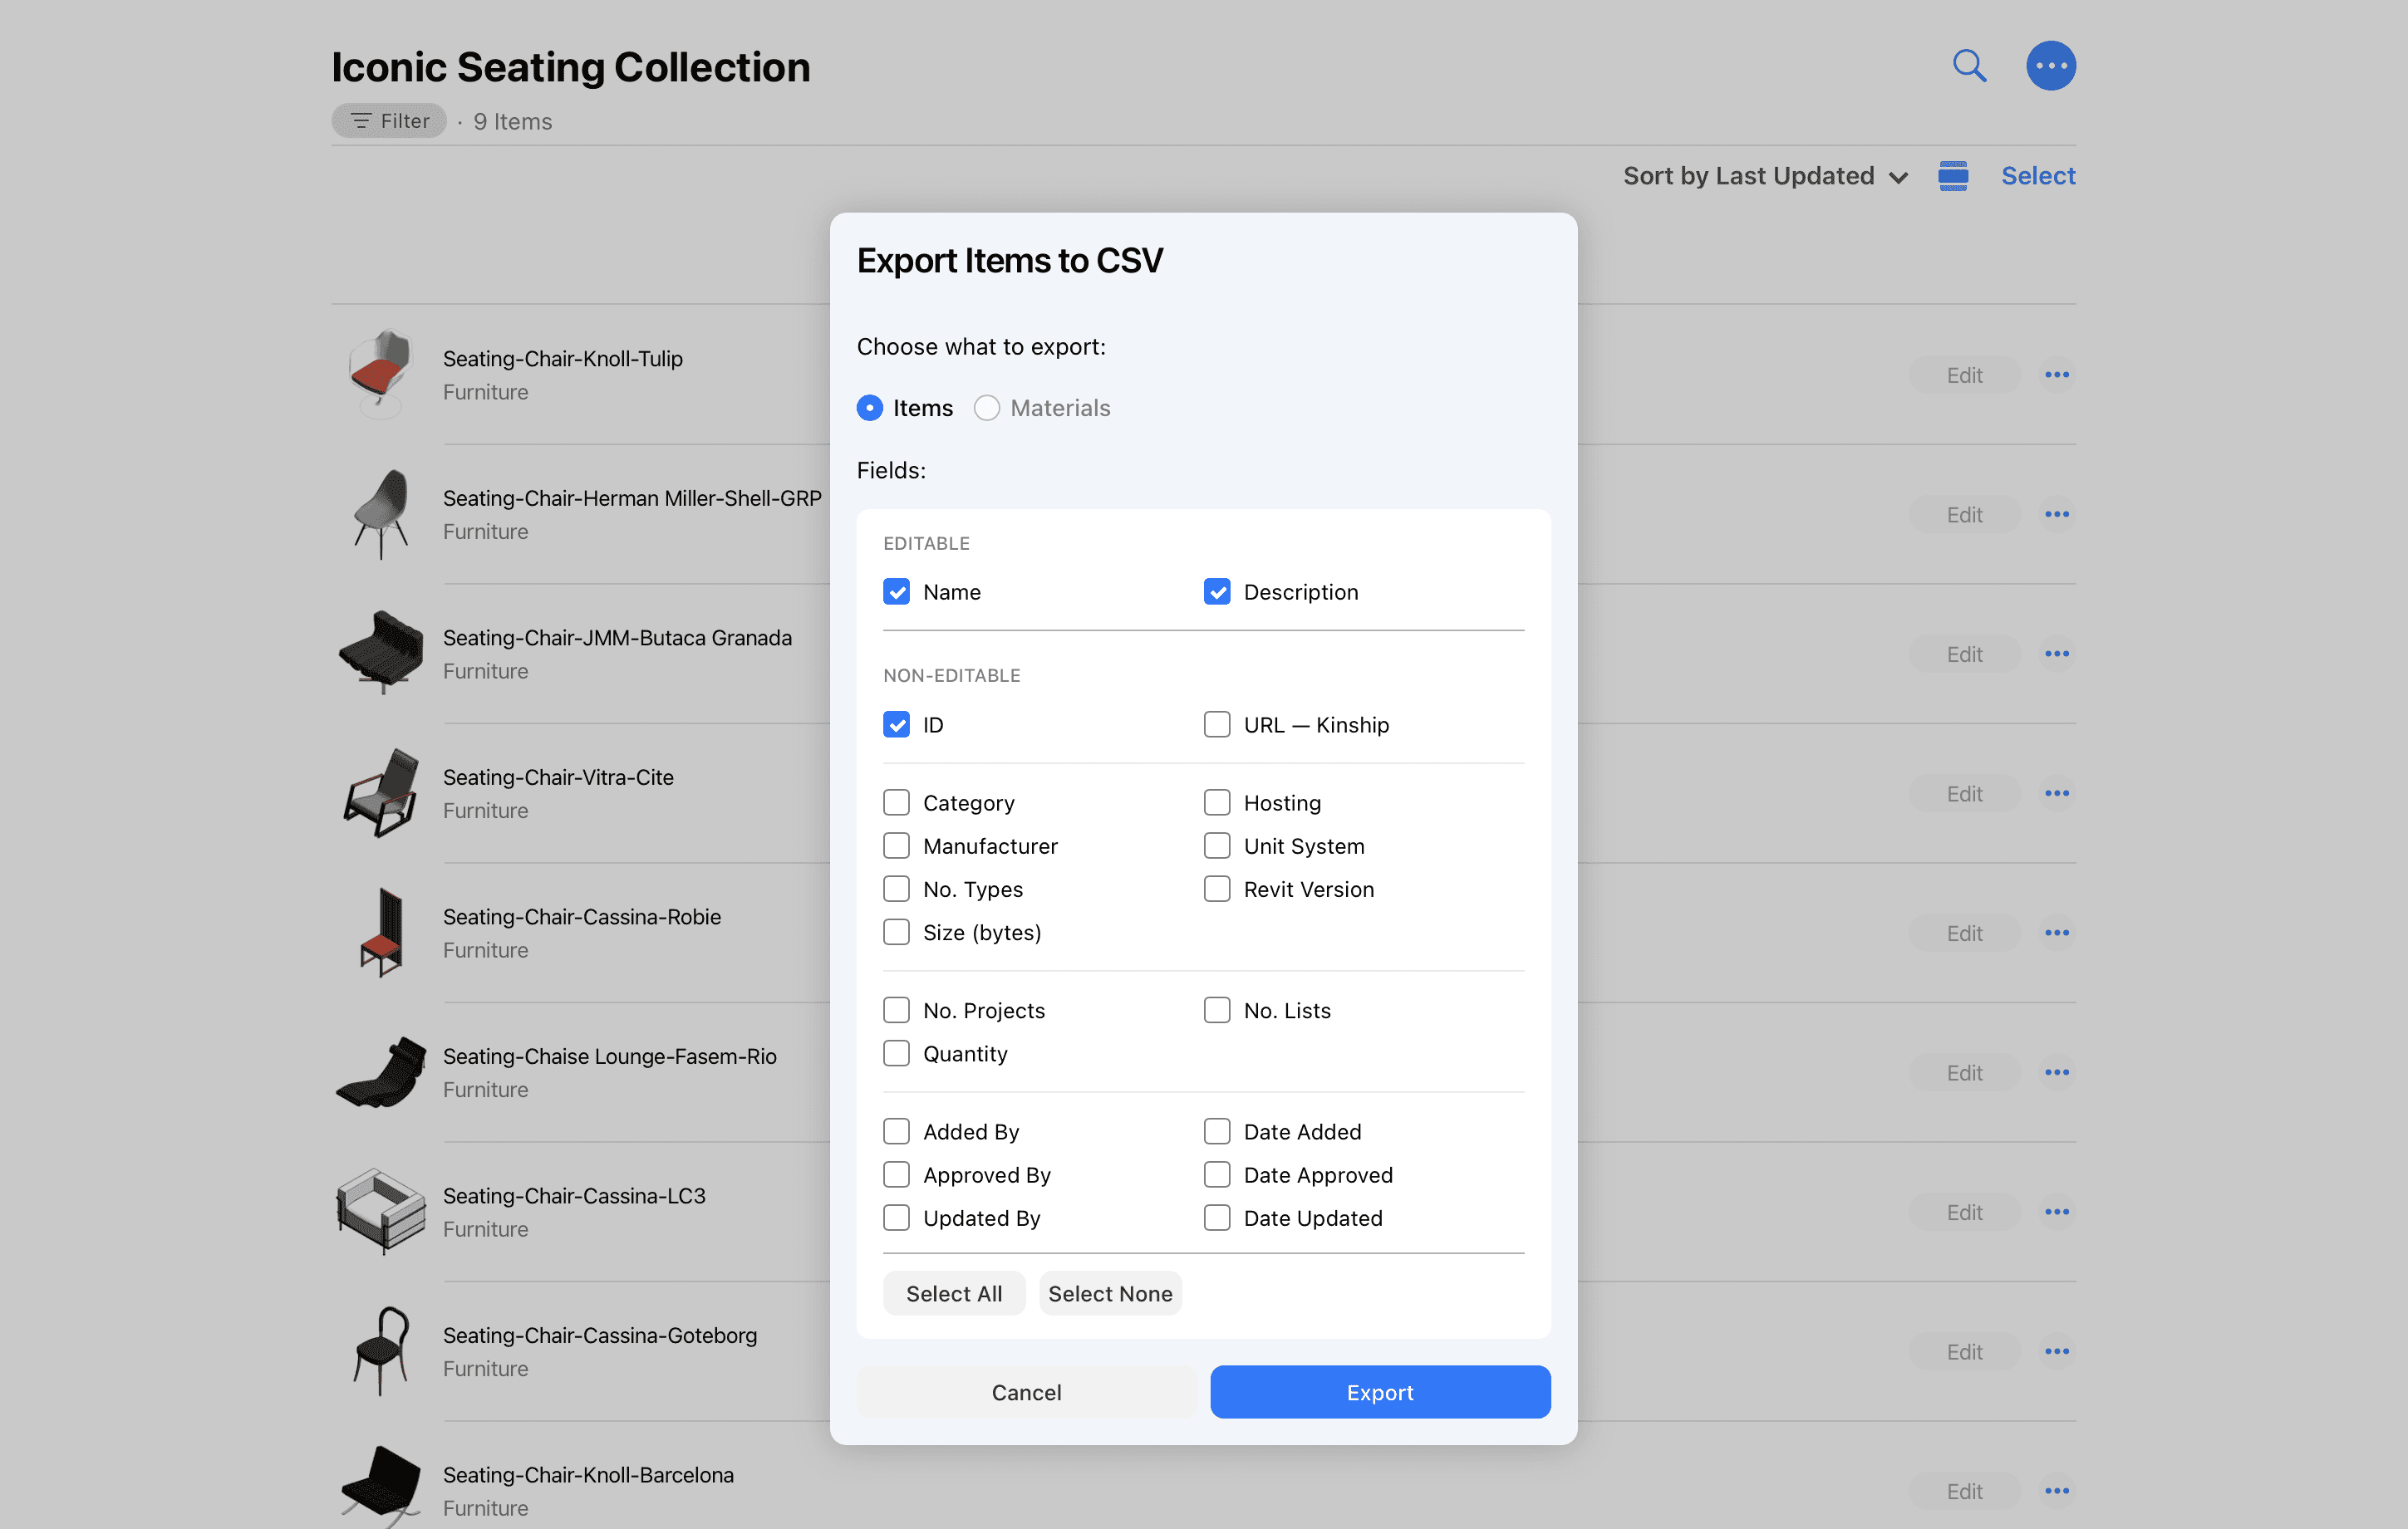The image size is (2408, 1529).
Task: Check the Size (bytes) checkbox
Action: 897,933
